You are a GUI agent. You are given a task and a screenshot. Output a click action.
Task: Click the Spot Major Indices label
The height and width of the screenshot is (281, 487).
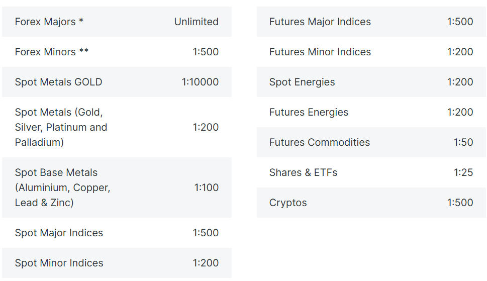click(59, 233)
